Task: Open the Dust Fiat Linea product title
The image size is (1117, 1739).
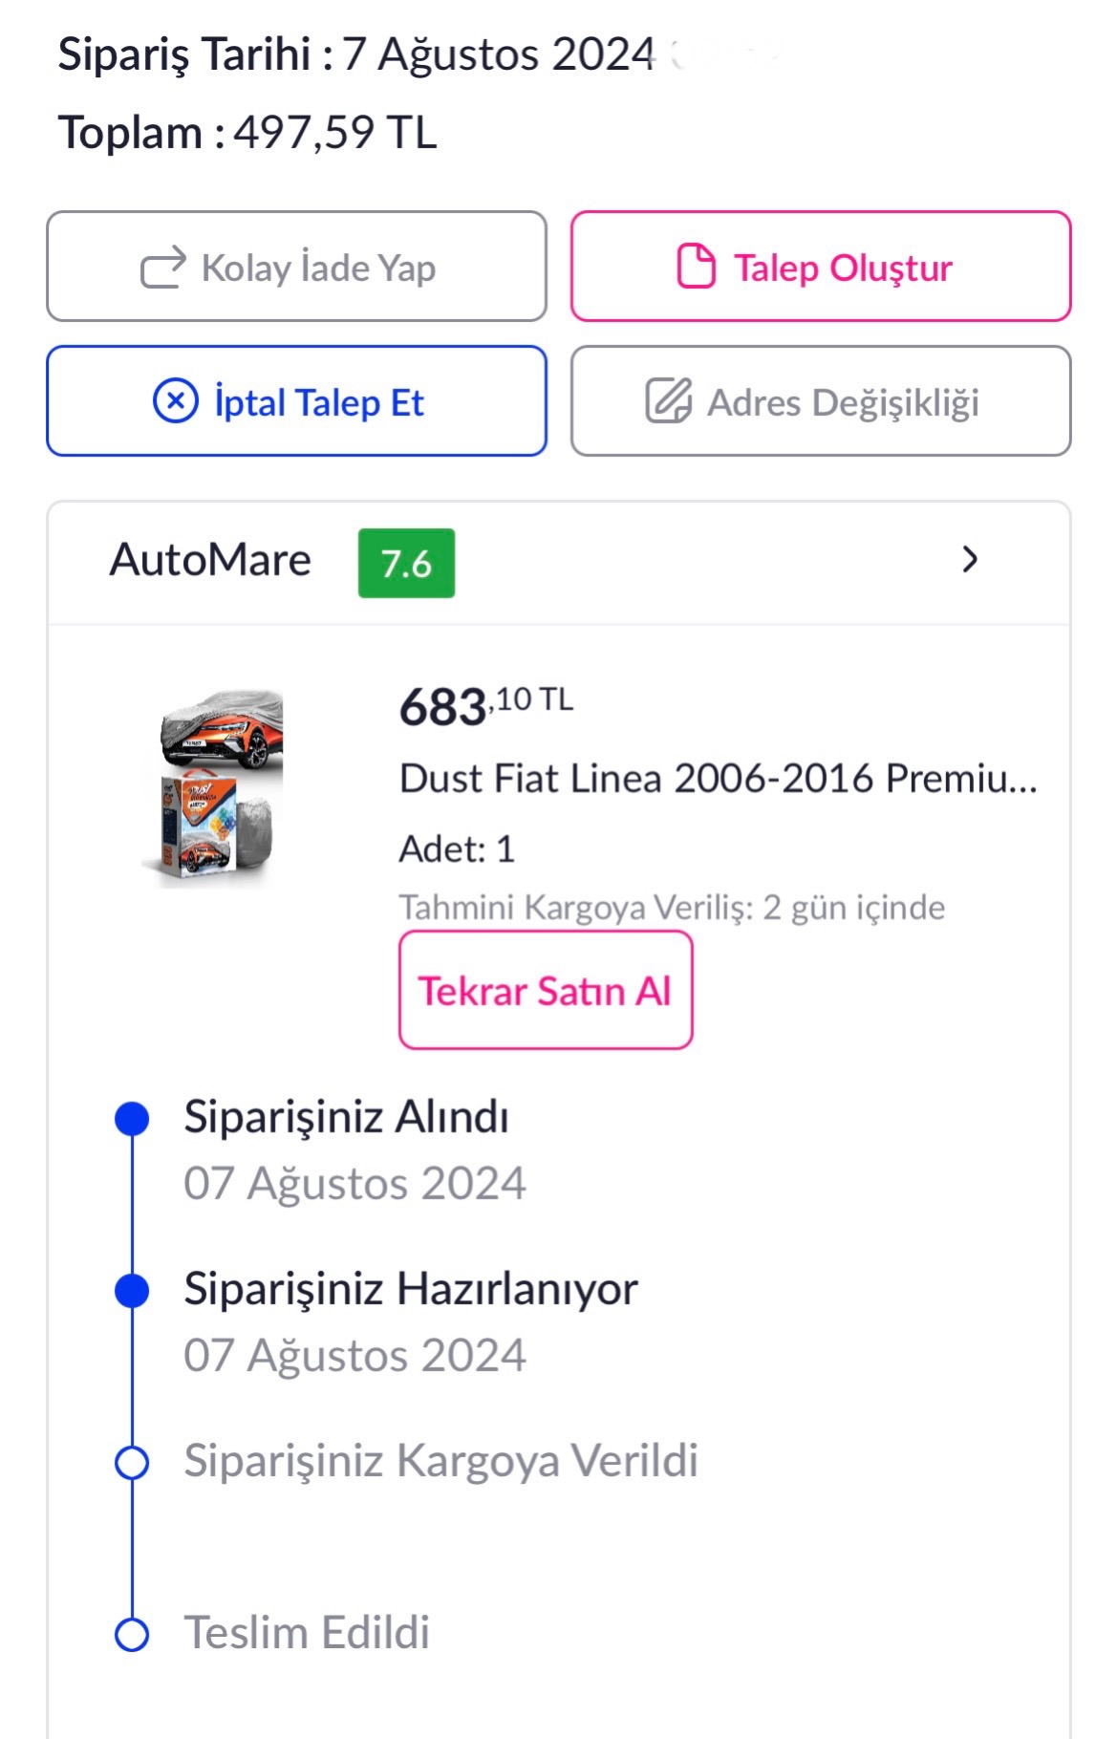Action: click(x=718, y=779)
